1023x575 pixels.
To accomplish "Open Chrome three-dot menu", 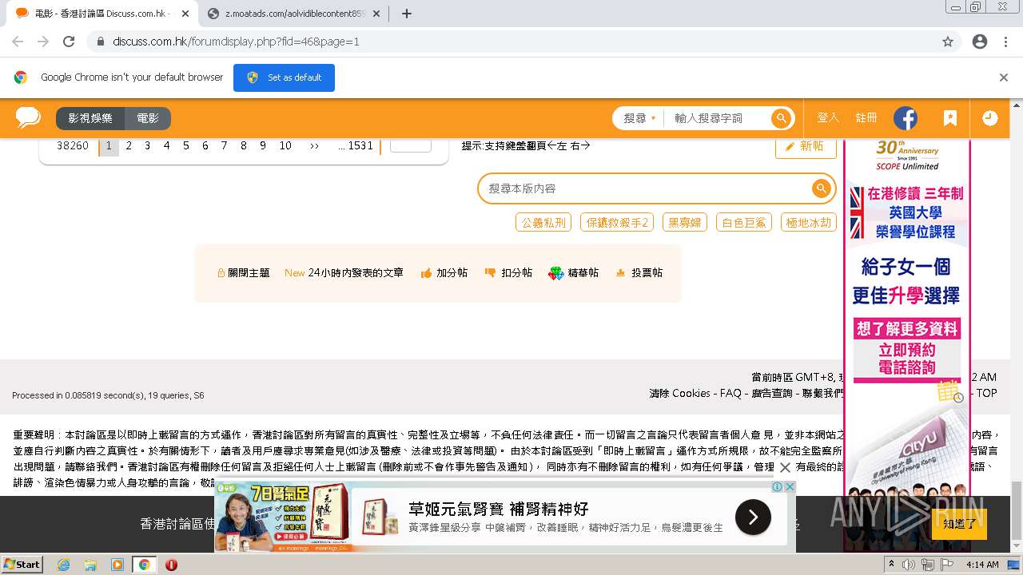I will click(1005, 42).
